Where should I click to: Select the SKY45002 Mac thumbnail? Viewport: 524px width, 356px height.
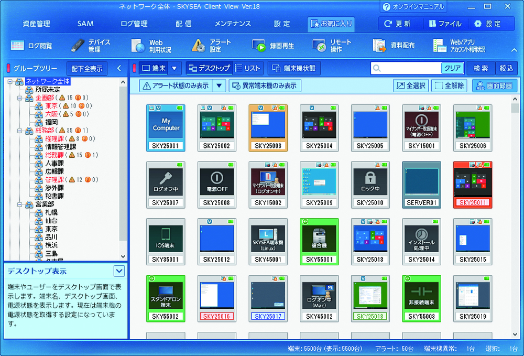point(319,298)
